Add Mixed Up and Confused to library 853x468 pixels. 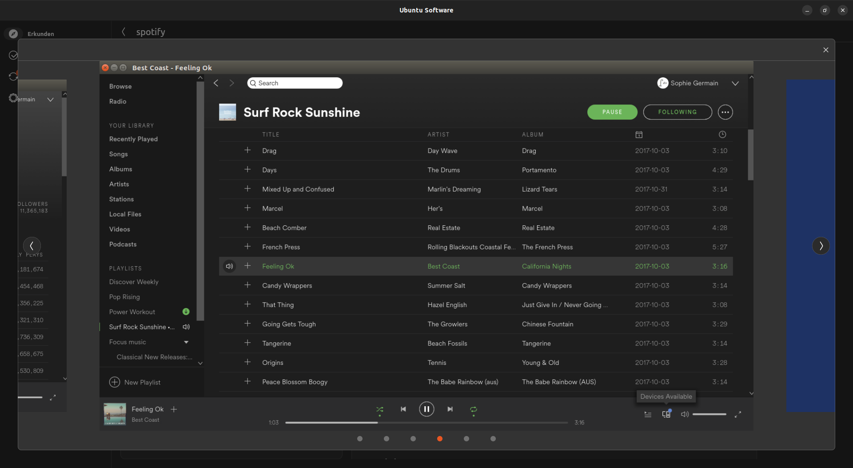click(x=247, y=189)
